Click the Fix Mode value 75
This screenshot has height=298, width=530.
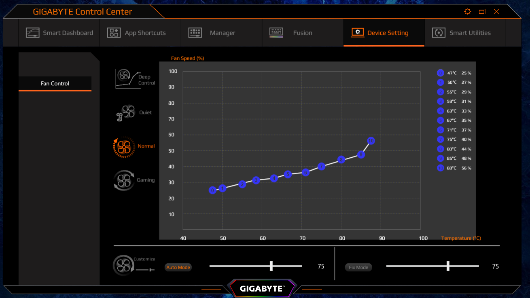(x=495, y=266)
